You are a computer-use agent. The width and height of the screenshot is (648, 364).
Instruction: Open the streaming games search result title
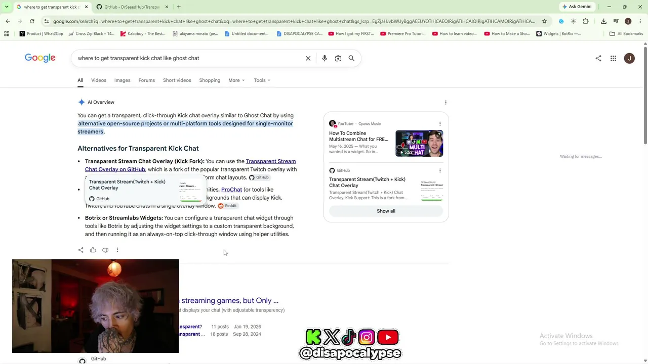coord(230,300)
